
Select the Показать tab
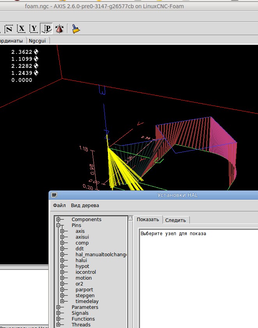click(x=148, y=220)
